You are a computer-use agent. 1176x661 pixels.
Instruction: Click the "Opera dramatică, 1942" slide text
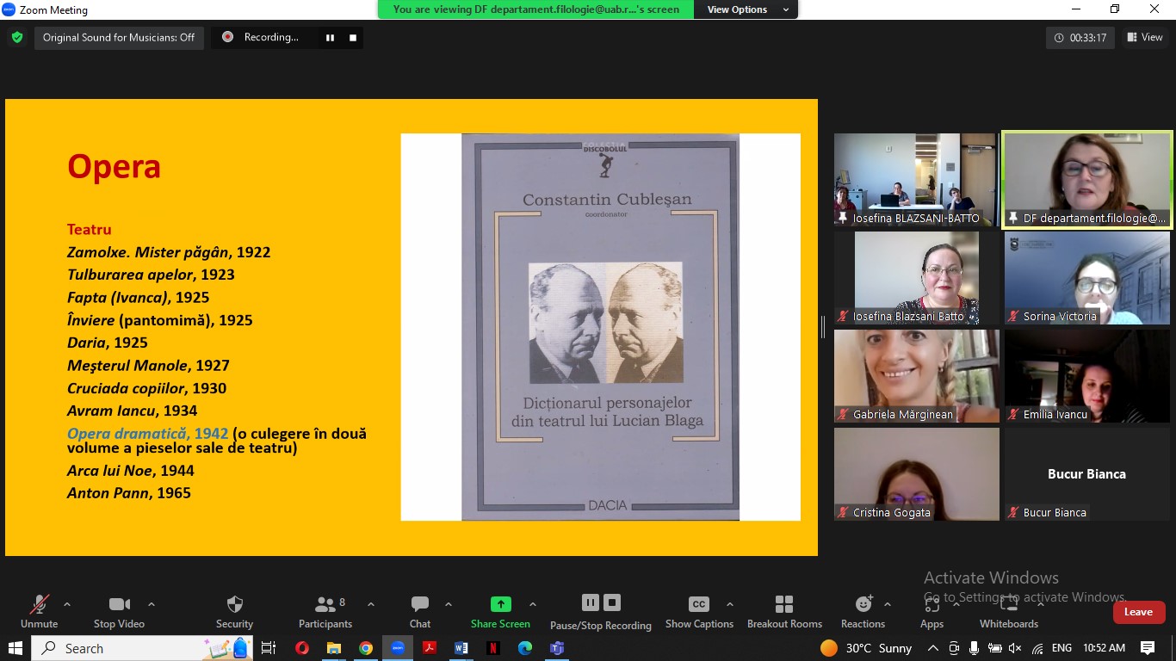tap(147, 434)
